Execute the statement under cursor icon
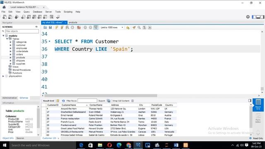The height and width of the screenshot is (149, 265). 62,27
